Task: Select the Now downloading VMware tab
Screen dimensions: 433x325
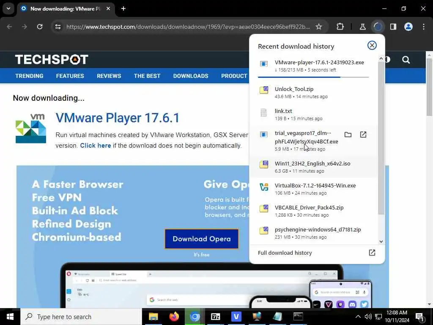Action: (x=66, y=9)
